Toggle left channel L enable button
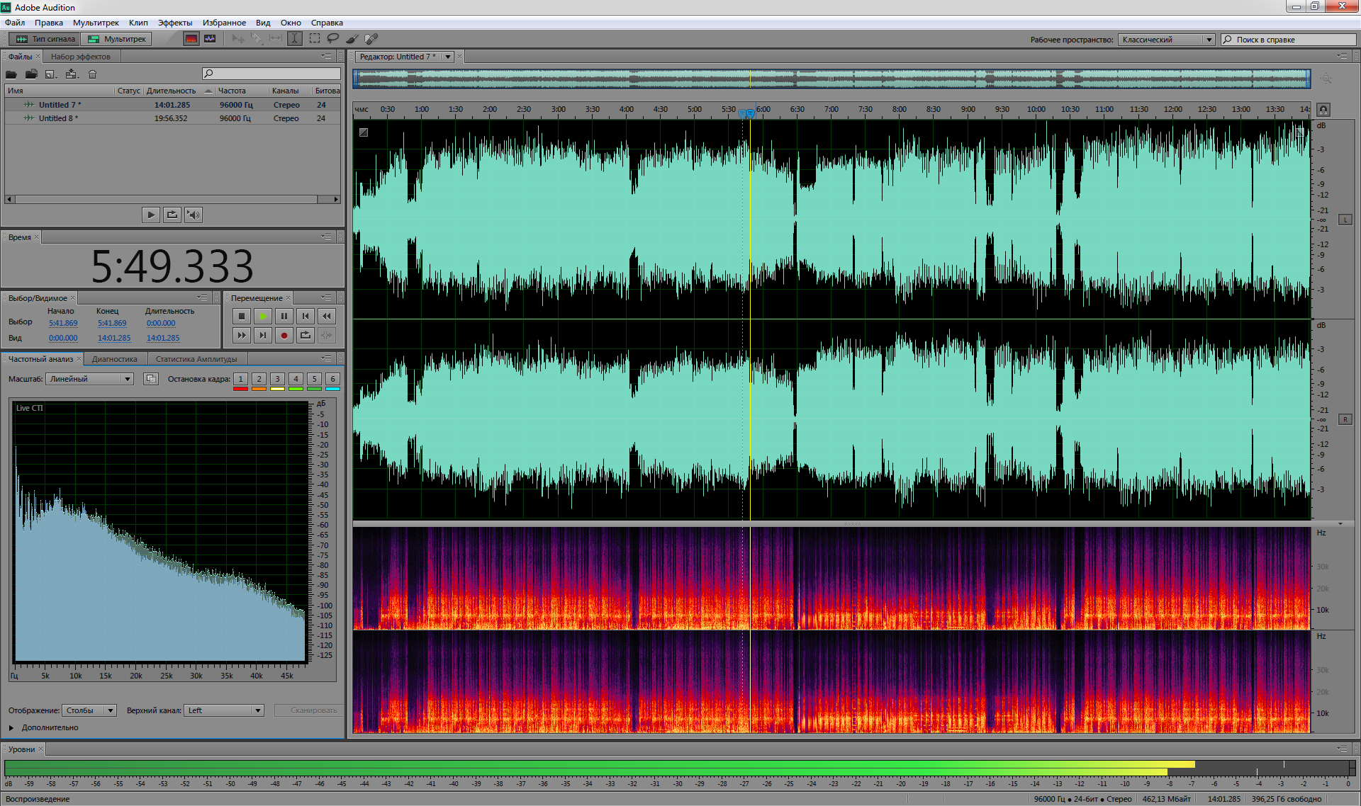The height and width of the screenshot is (806, 1361). tap(1345, 220)
